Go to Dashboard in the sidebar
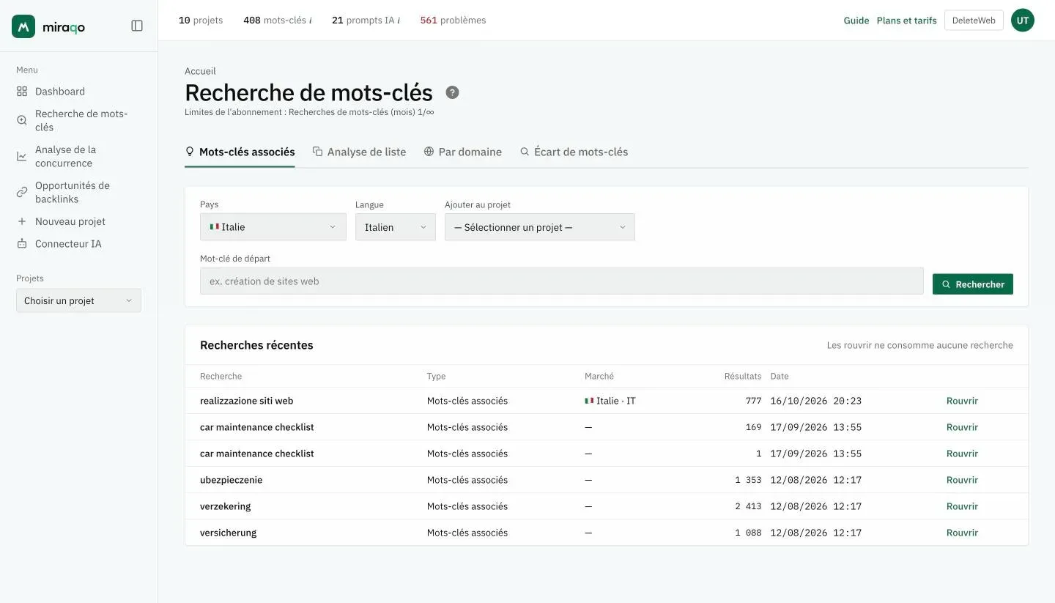Image resolution: width=1055 pixels, height=603 pixels. point(60,92)
